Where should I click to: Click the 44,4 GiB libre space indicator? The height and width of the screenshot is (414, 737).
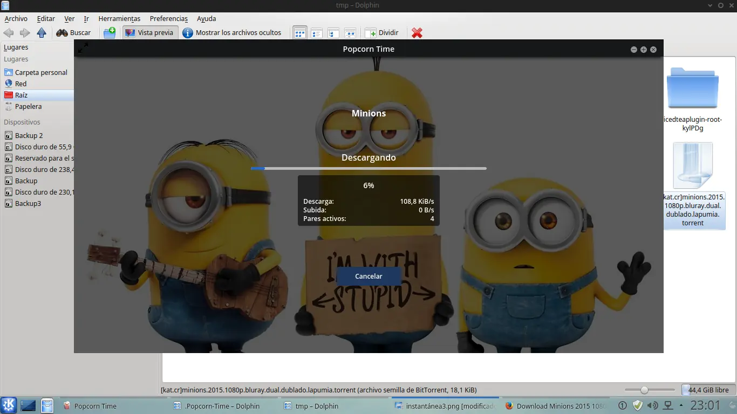tap(707, 390)
